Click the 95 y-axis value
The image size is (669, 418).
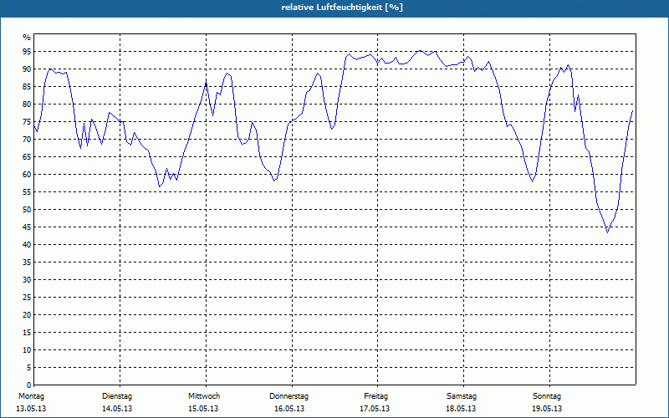[x=27, y=52]
